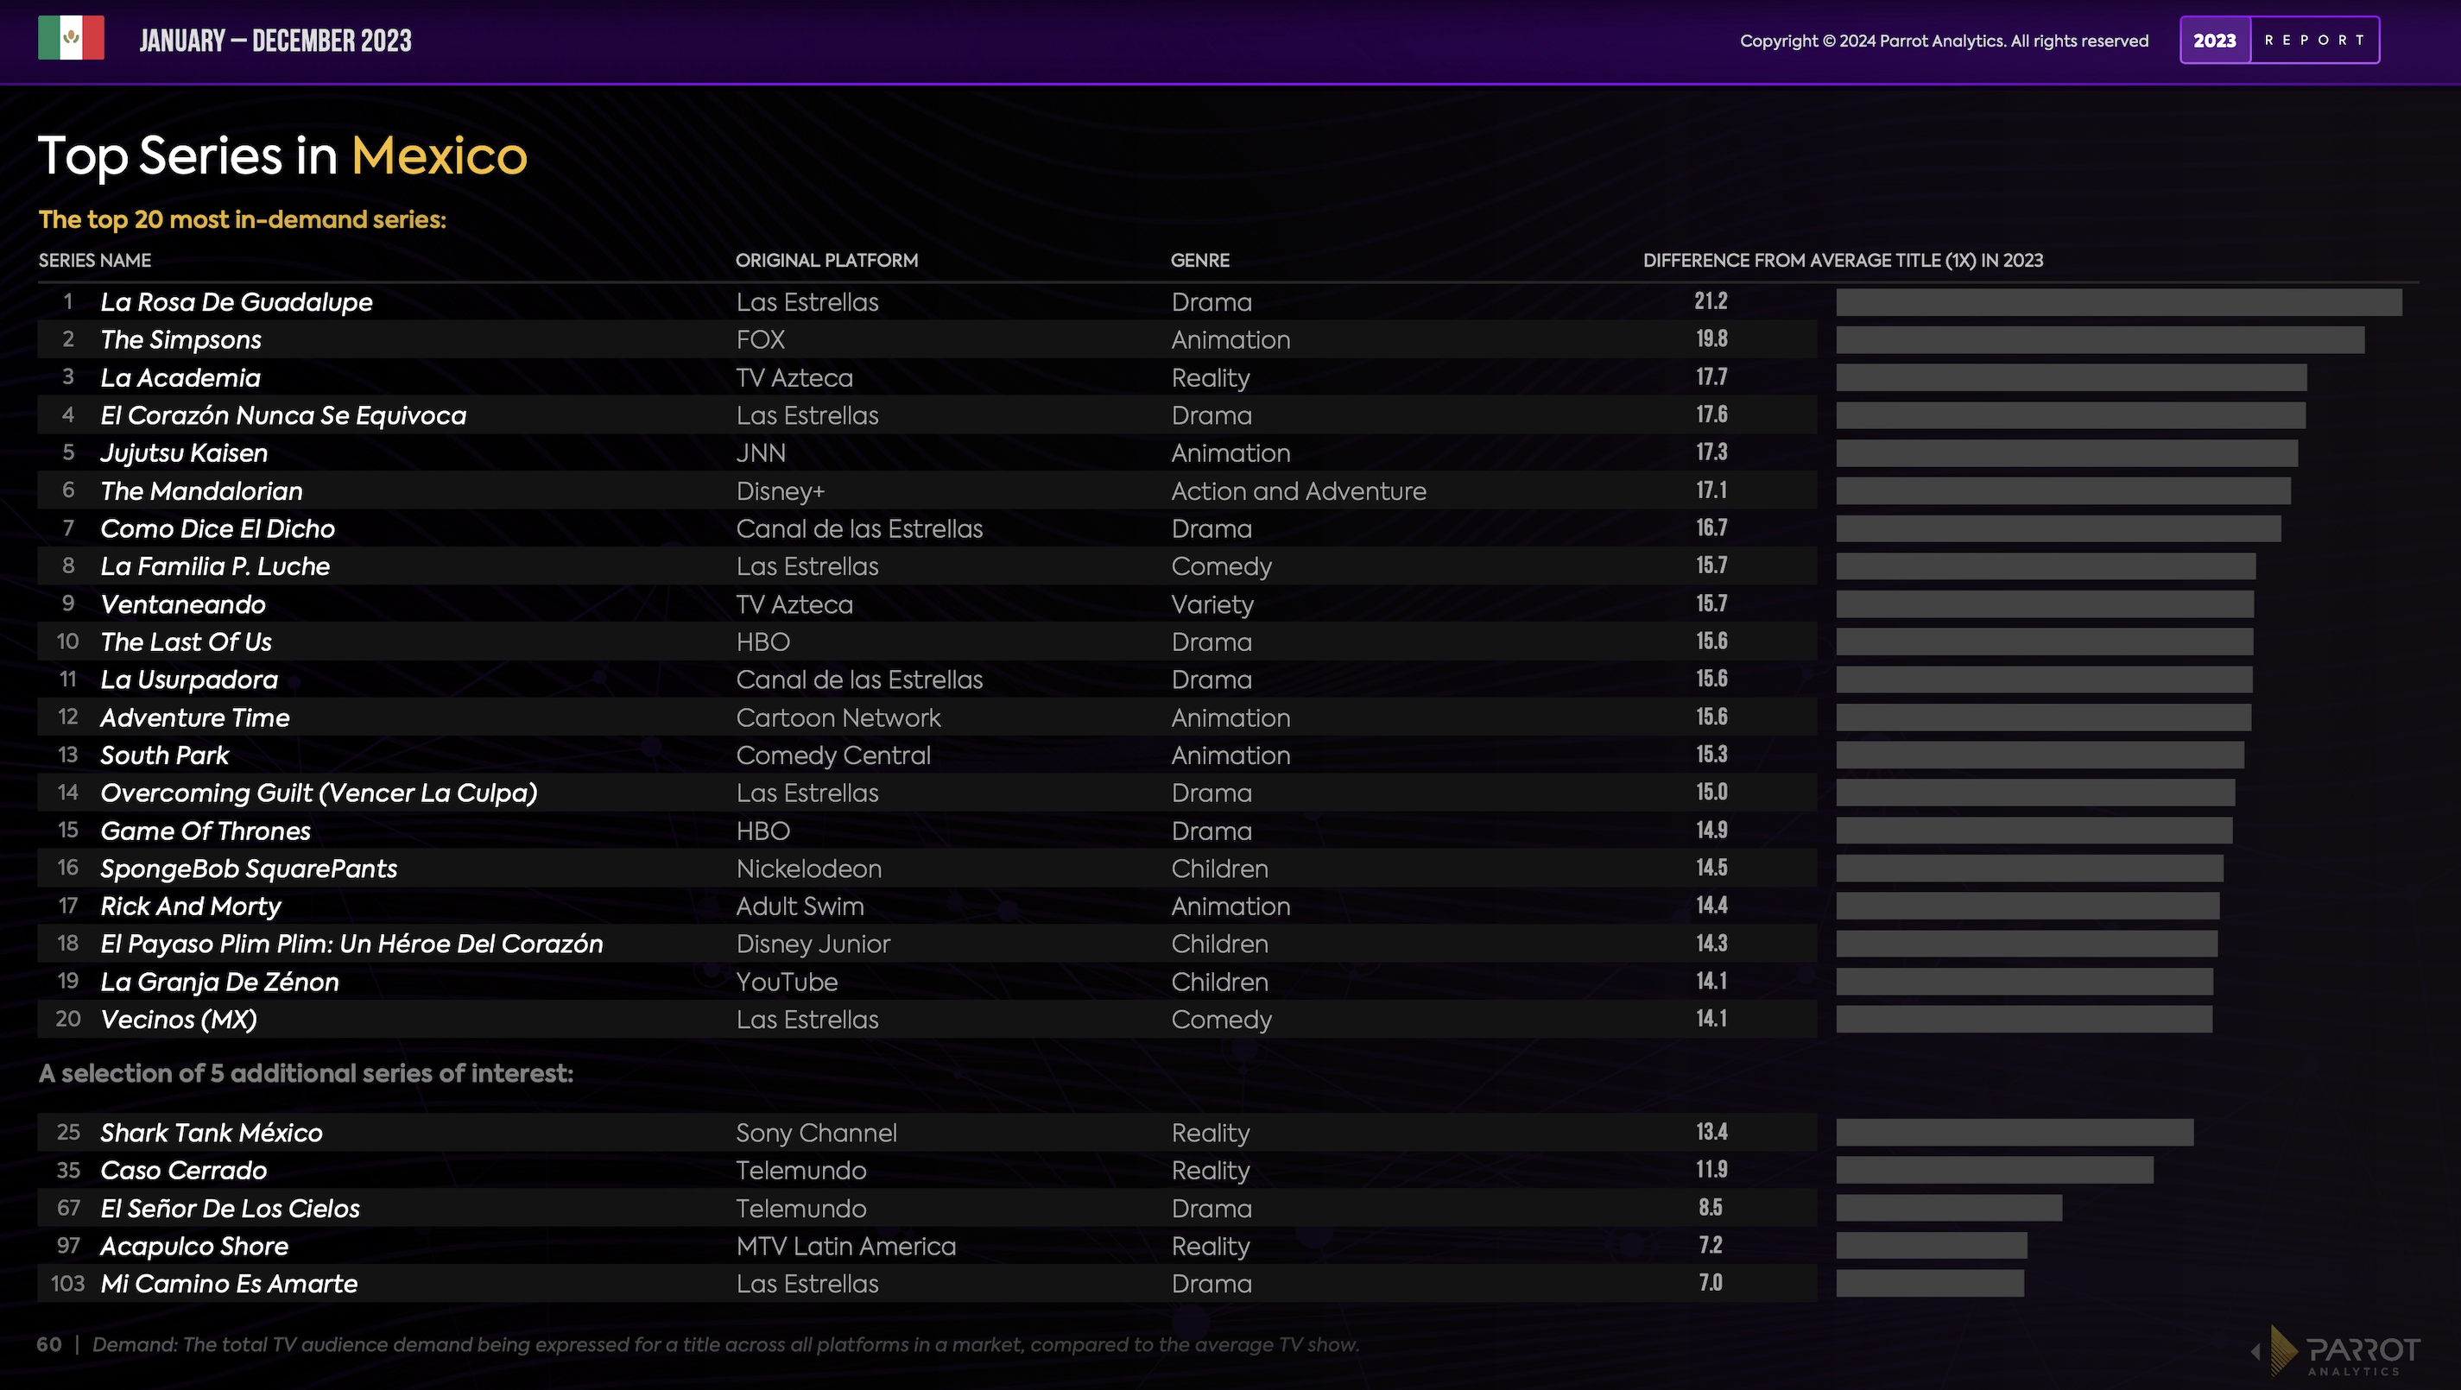The height and width of the screenshot is (1390, 2461).
Task: Click the FOX platform cell
Action: (x=761, y=339)
